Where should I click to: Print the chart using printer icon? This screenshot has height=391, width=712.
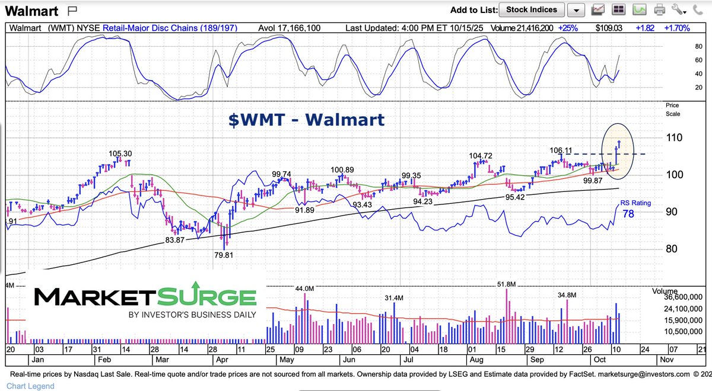(659, 9)
